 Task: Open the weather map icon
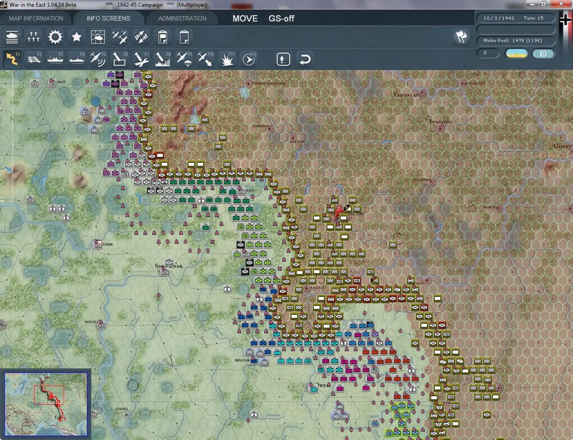pyautogui.click(x=98, y=37)
